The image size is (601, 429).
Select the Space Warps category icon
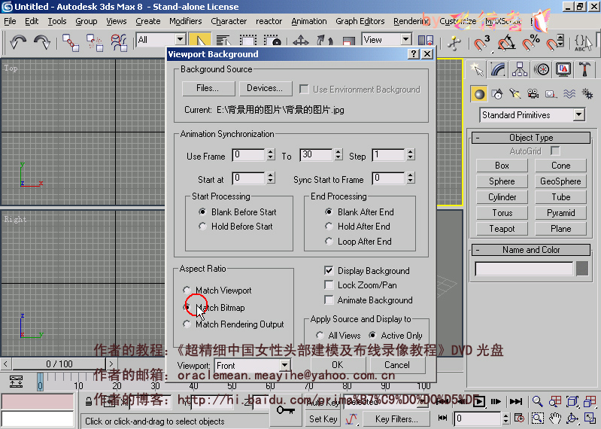569,94
